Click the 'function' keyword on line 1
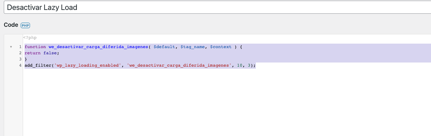Viewport: 431px width, 136px height. [35, 47]
